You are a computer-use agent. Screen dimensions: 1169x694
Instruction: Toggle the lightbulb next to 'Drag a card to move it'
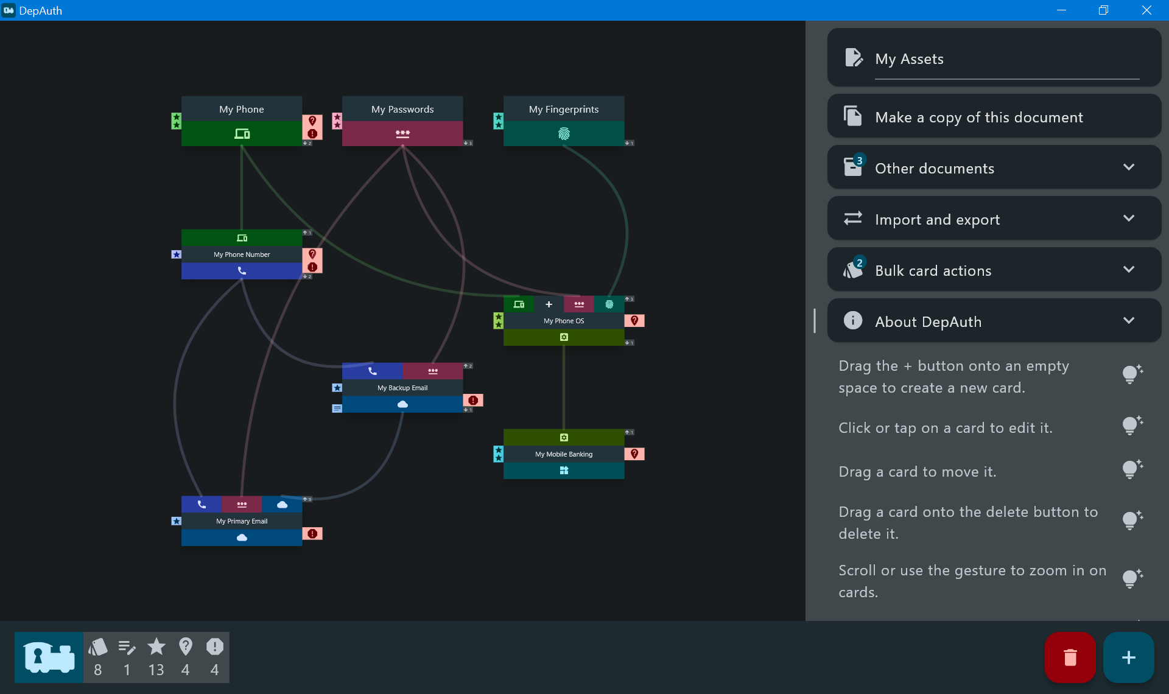point(1132,469)
